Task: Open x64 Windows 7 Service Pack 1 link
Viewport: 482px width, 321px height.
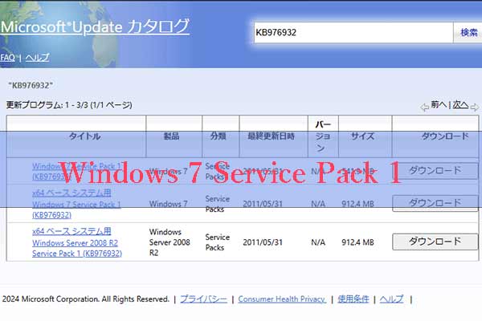Action: [x=76, y=204]
